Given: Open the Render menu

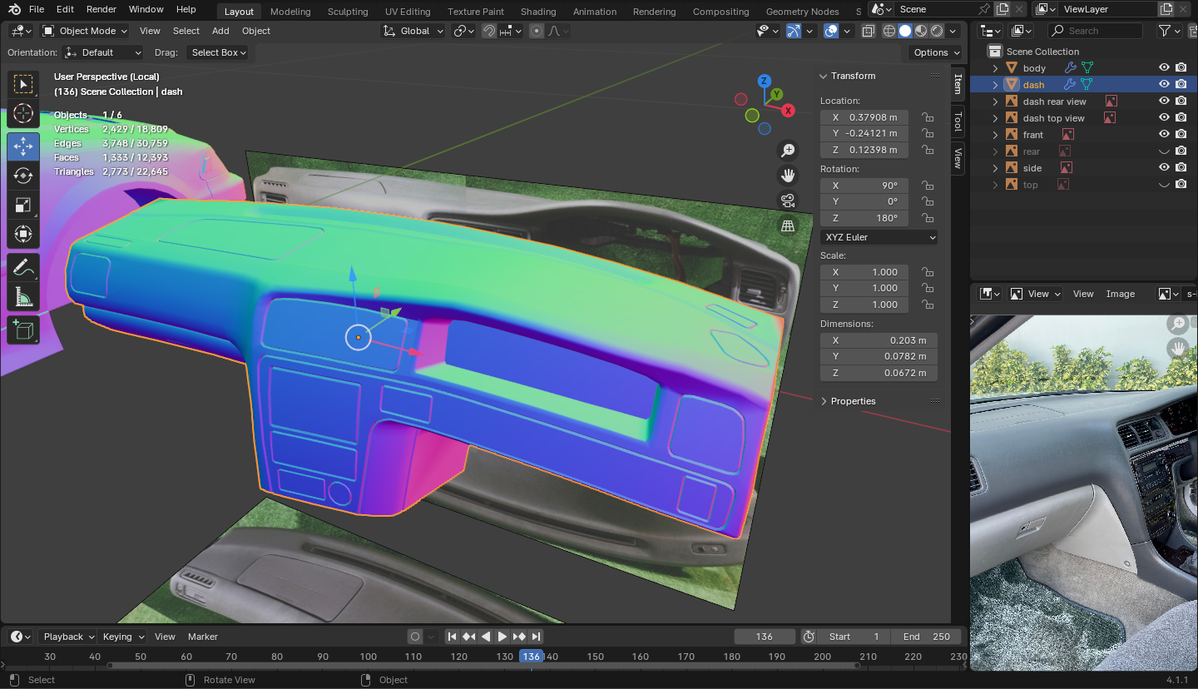Looking at the screenshot, I should pos(101,9).
